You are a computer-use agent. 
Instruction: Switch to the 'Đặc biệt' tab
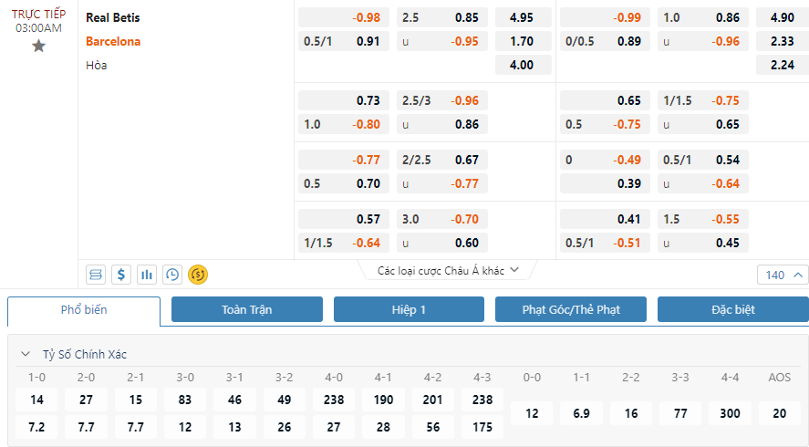732,310
